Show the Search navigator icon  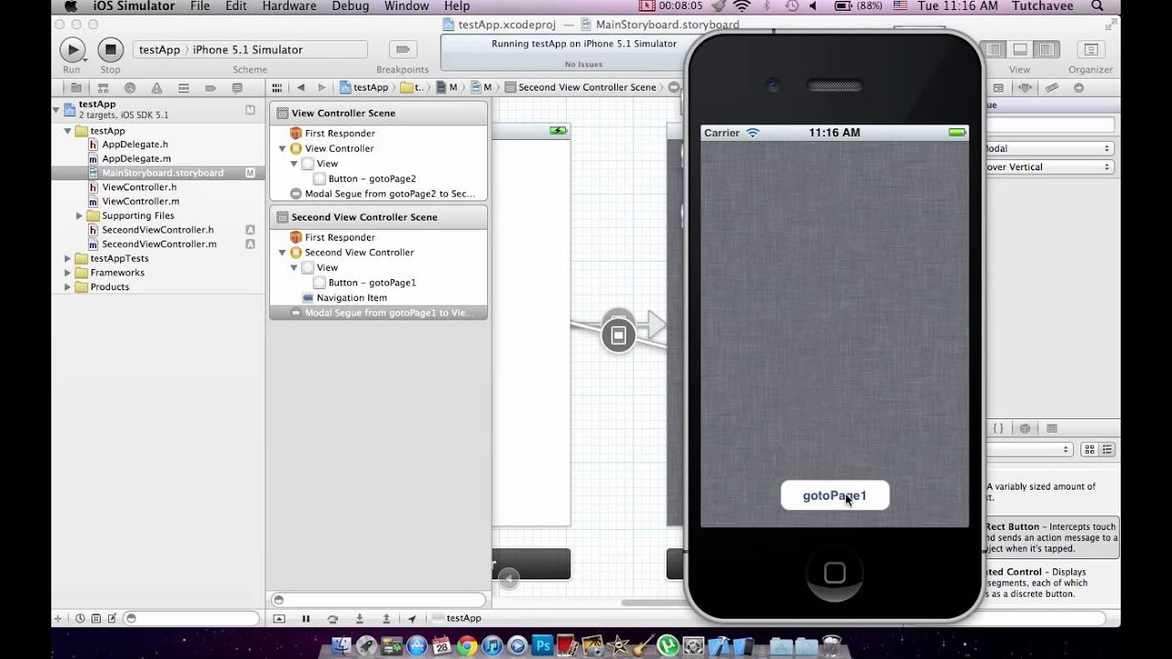(129, 88)
